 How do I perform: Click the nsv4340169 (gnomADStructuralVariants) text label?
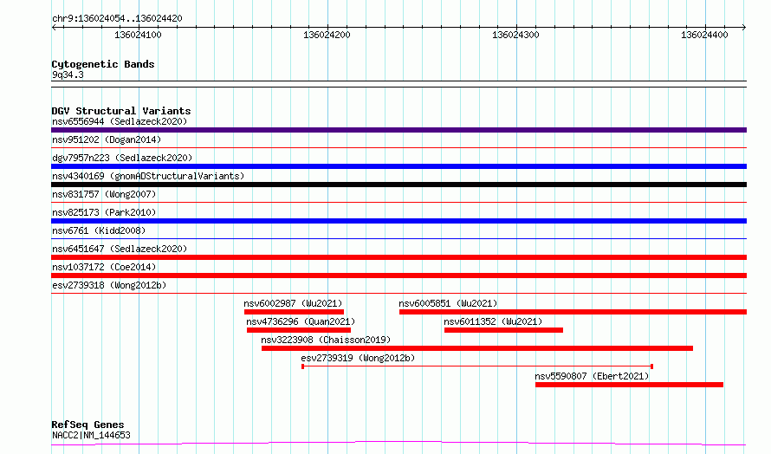148,176
